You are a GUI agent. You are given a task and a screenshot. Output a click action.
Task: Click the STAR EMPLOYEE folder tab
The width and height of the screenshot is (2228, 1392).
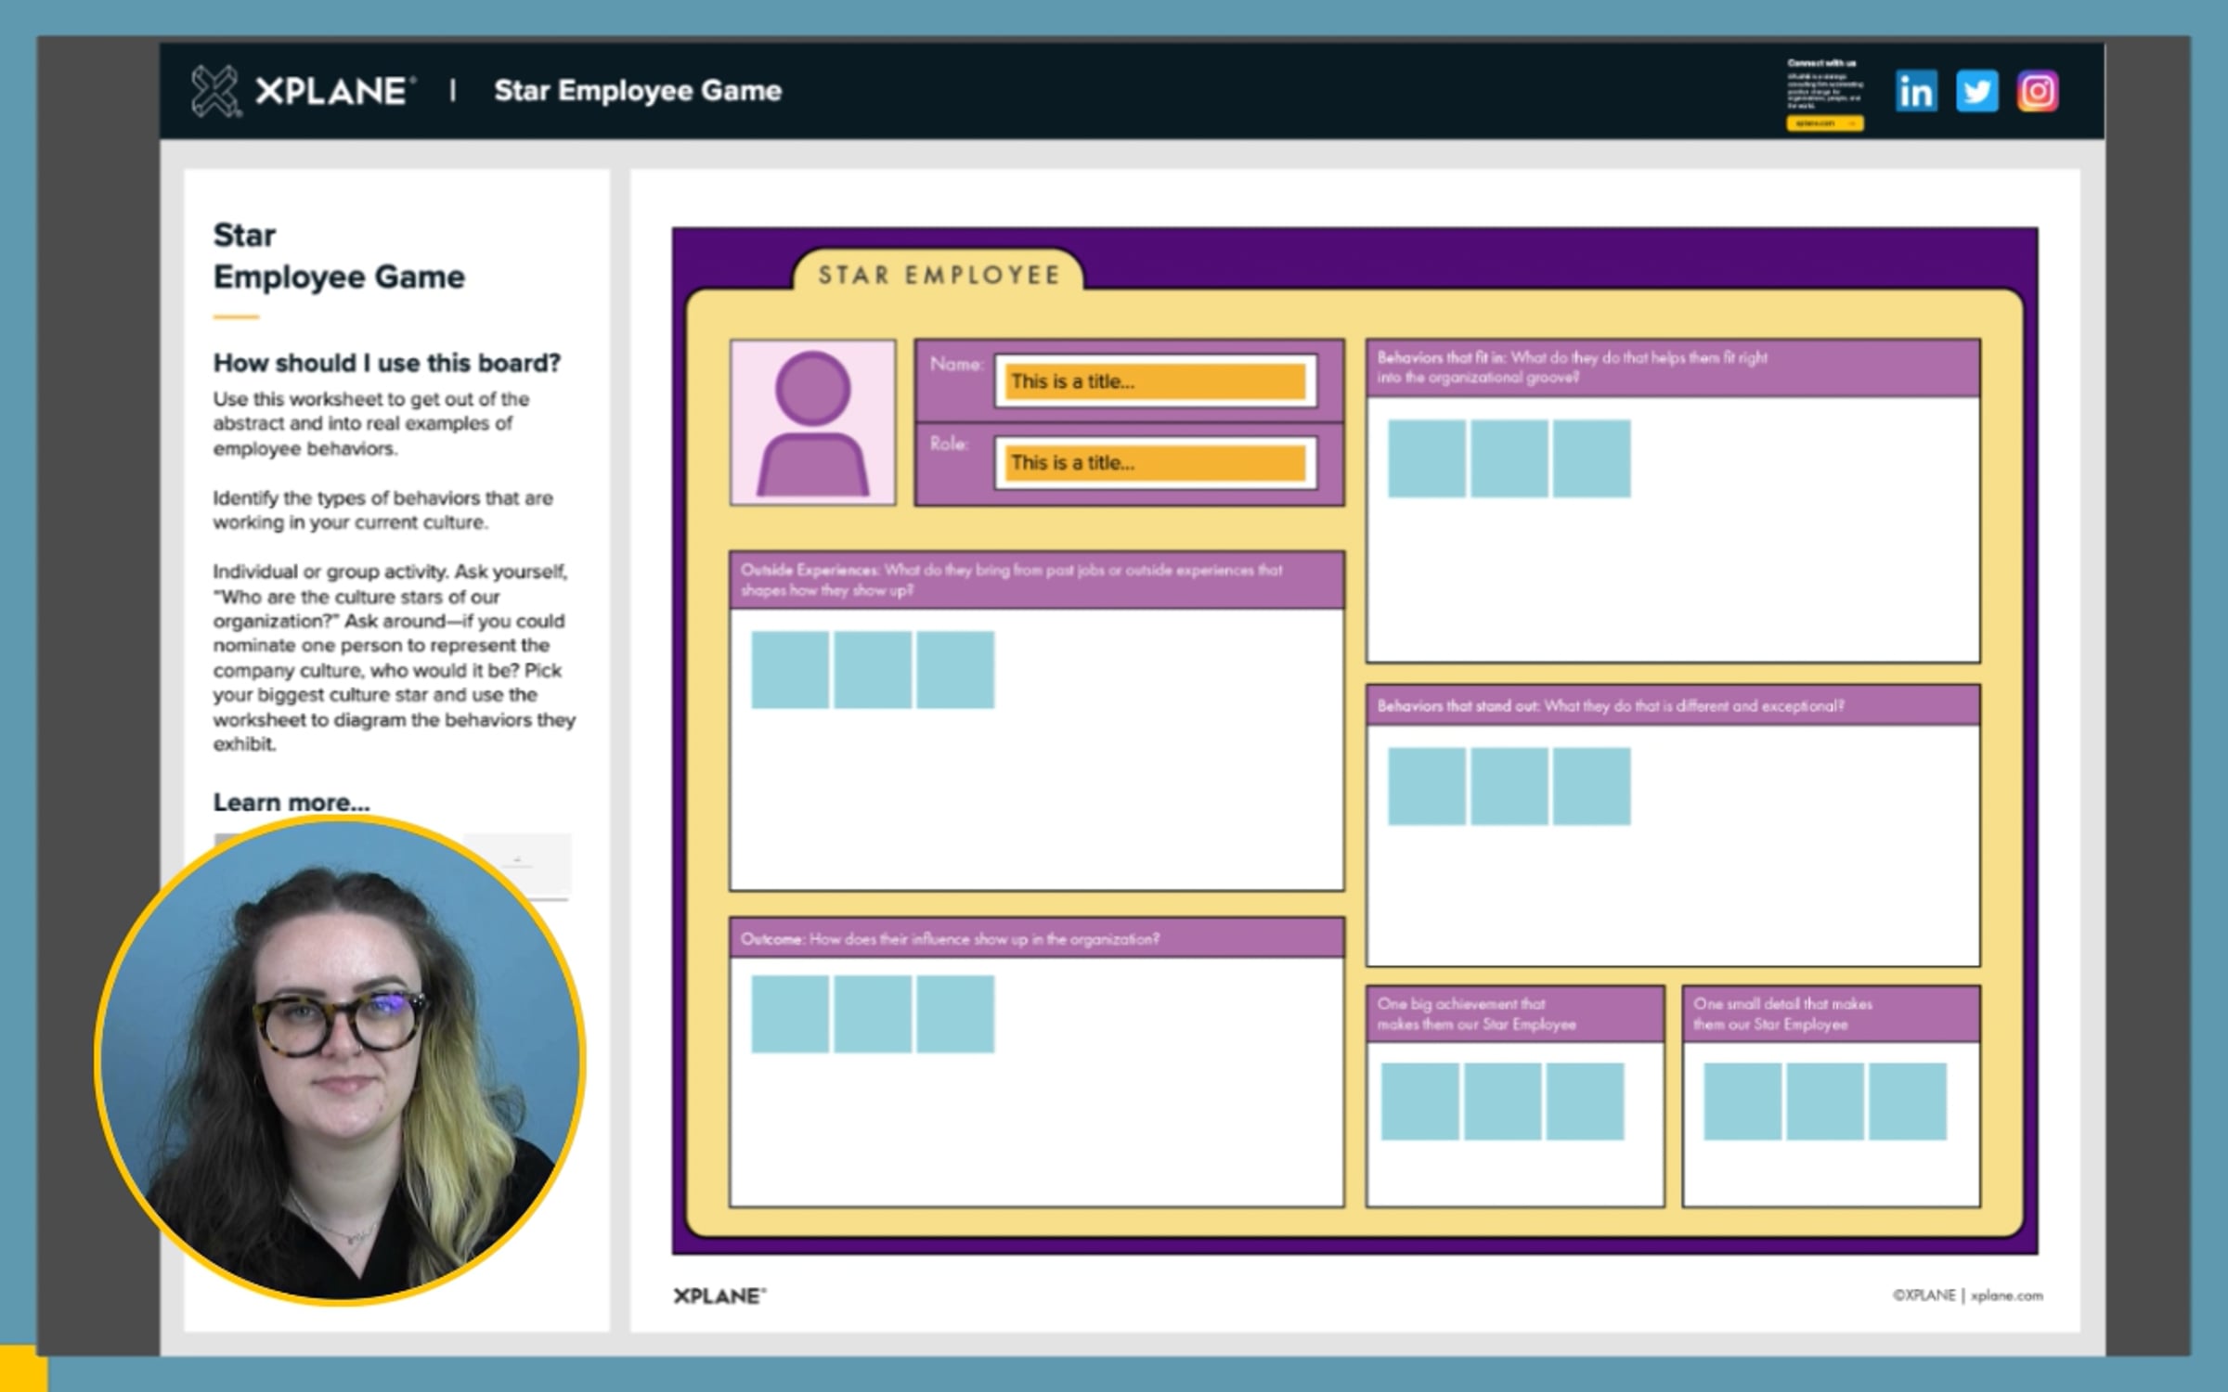coord(938,275)
